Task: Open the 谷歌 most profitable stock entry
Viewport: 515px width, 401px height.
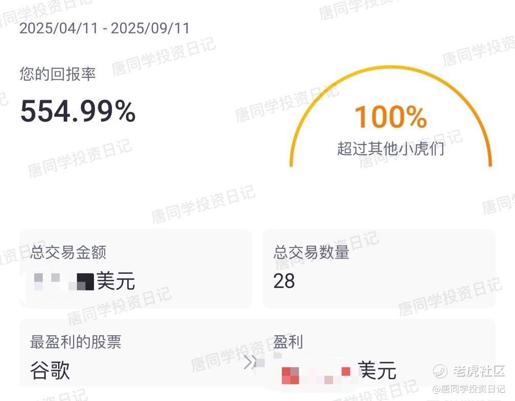Action: point(50,370)
